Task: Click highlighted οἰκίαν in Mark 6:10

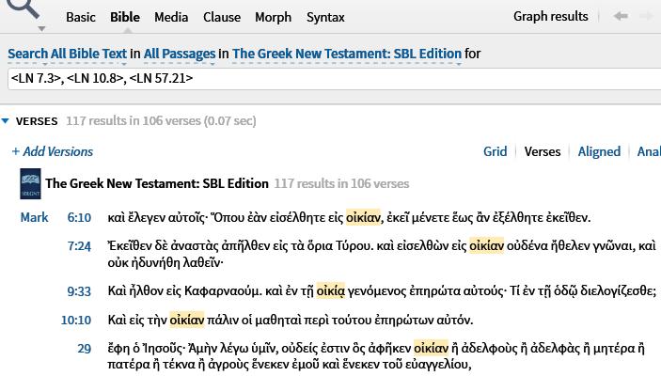Action: pyautogui.click(x=363, y=217)
